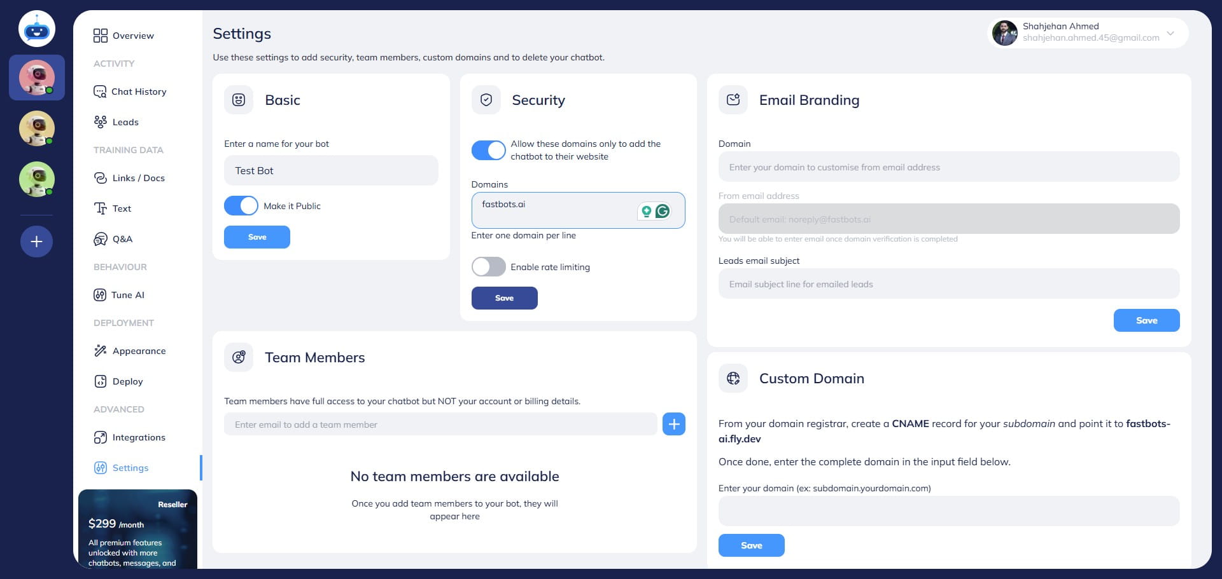Click the Basic section face icon
Screen dimensions: 1222x579
point(239,100)
